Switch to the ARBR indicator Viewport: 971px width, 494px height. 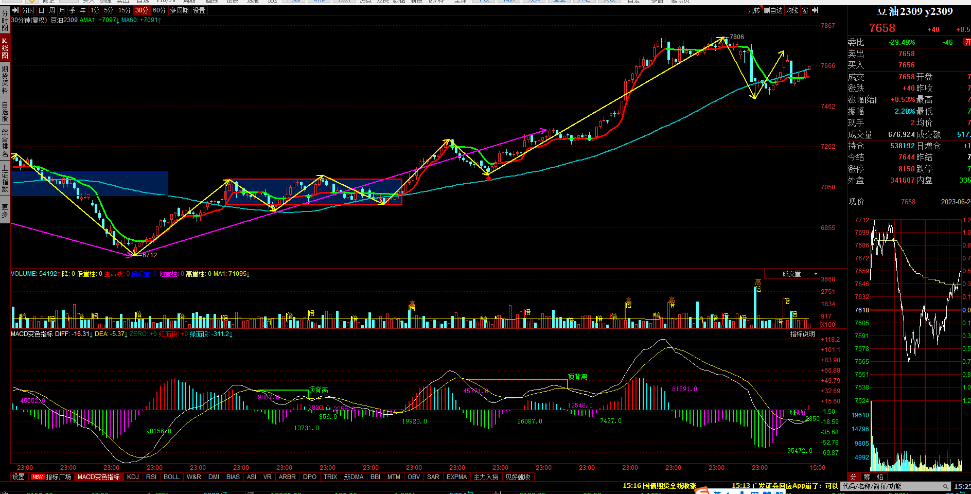click(x=287, y=477)
